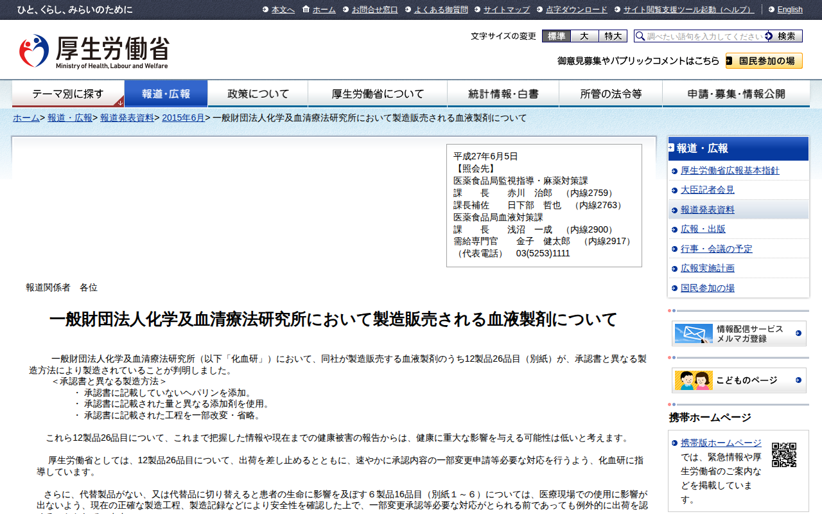Open 広報実施計画 sidebar link
Image resolution: width=822 pixels, height=514 pixels.
(708, 268)
